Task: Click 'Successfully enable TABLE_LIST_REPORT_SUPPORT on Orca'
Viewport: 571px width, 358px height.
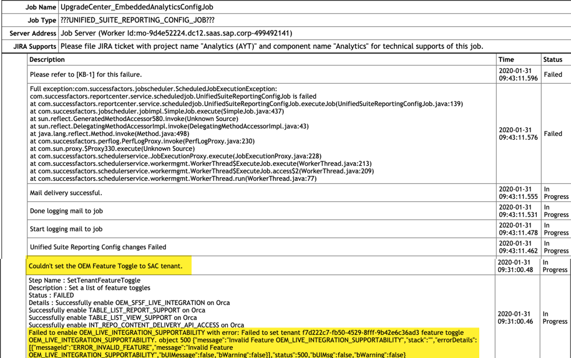Action: (117, 310)
